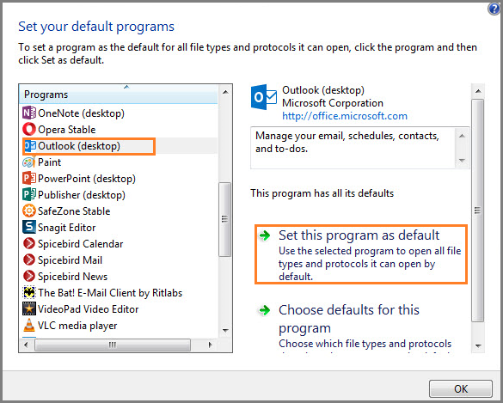Screen dimensions: 503x403
Task: Click the program list scroll up arrow
Action: click(x=225, y=92)
